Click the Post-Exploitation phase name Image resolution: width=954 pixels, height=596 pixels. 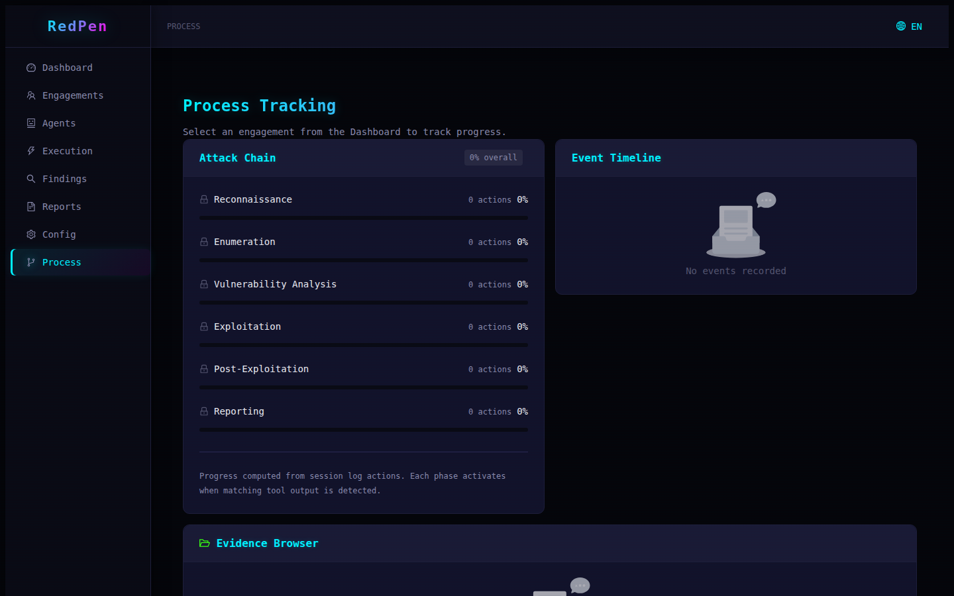point(261,369)
